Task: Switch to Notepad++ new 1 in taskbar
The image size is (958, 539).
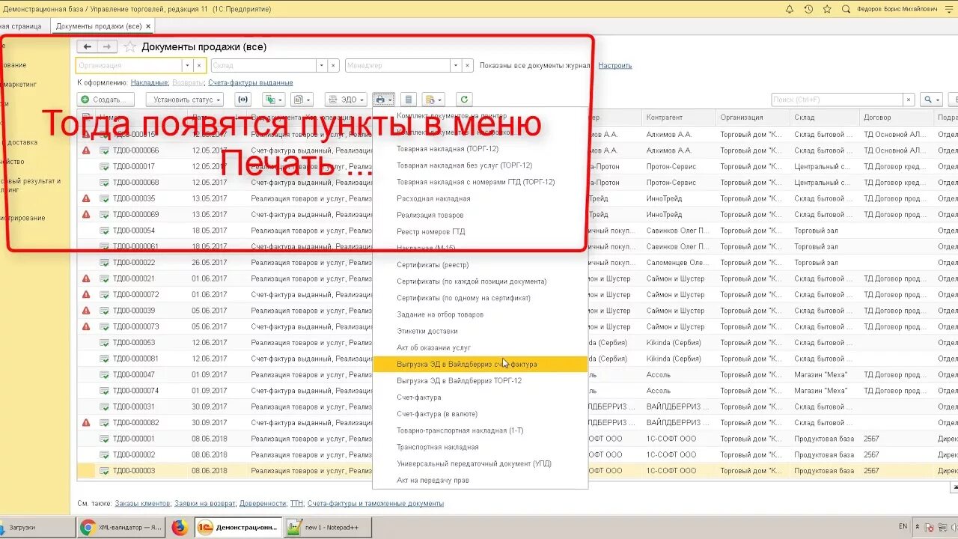Action: coord(327,528)
